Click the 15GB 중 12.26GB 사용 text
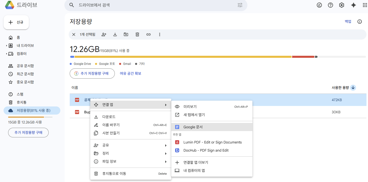Screen dimensions: 368x182 point(25,122)
